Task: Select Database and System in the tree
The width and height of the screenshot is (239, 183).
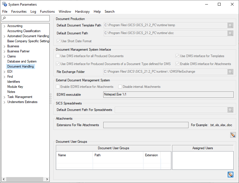Action: point(22,61)
